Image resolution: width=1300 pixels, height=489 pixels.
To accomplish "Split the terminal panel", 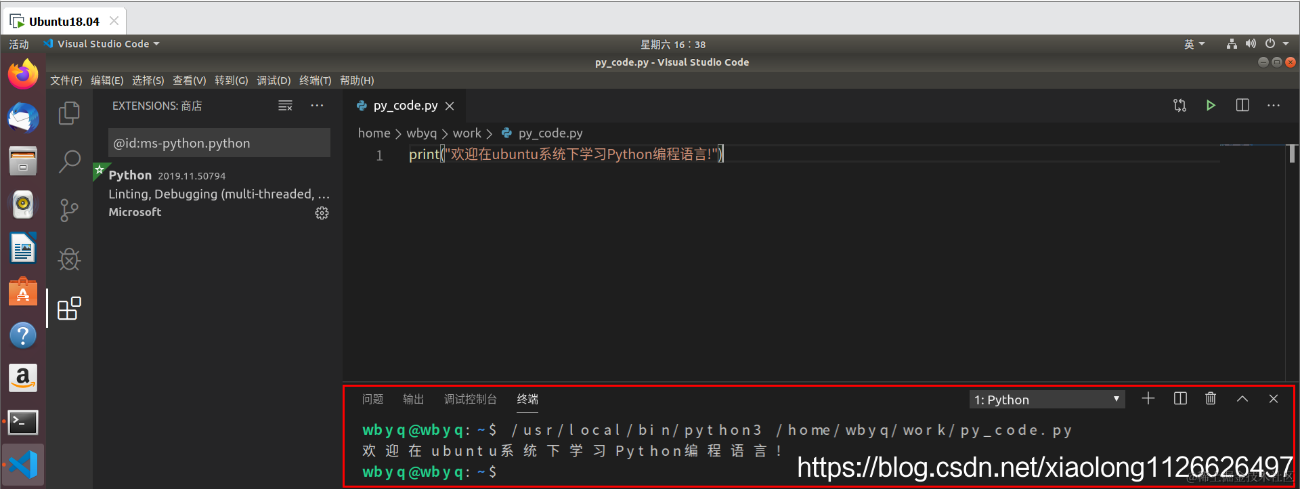I will coord(1180,398).
